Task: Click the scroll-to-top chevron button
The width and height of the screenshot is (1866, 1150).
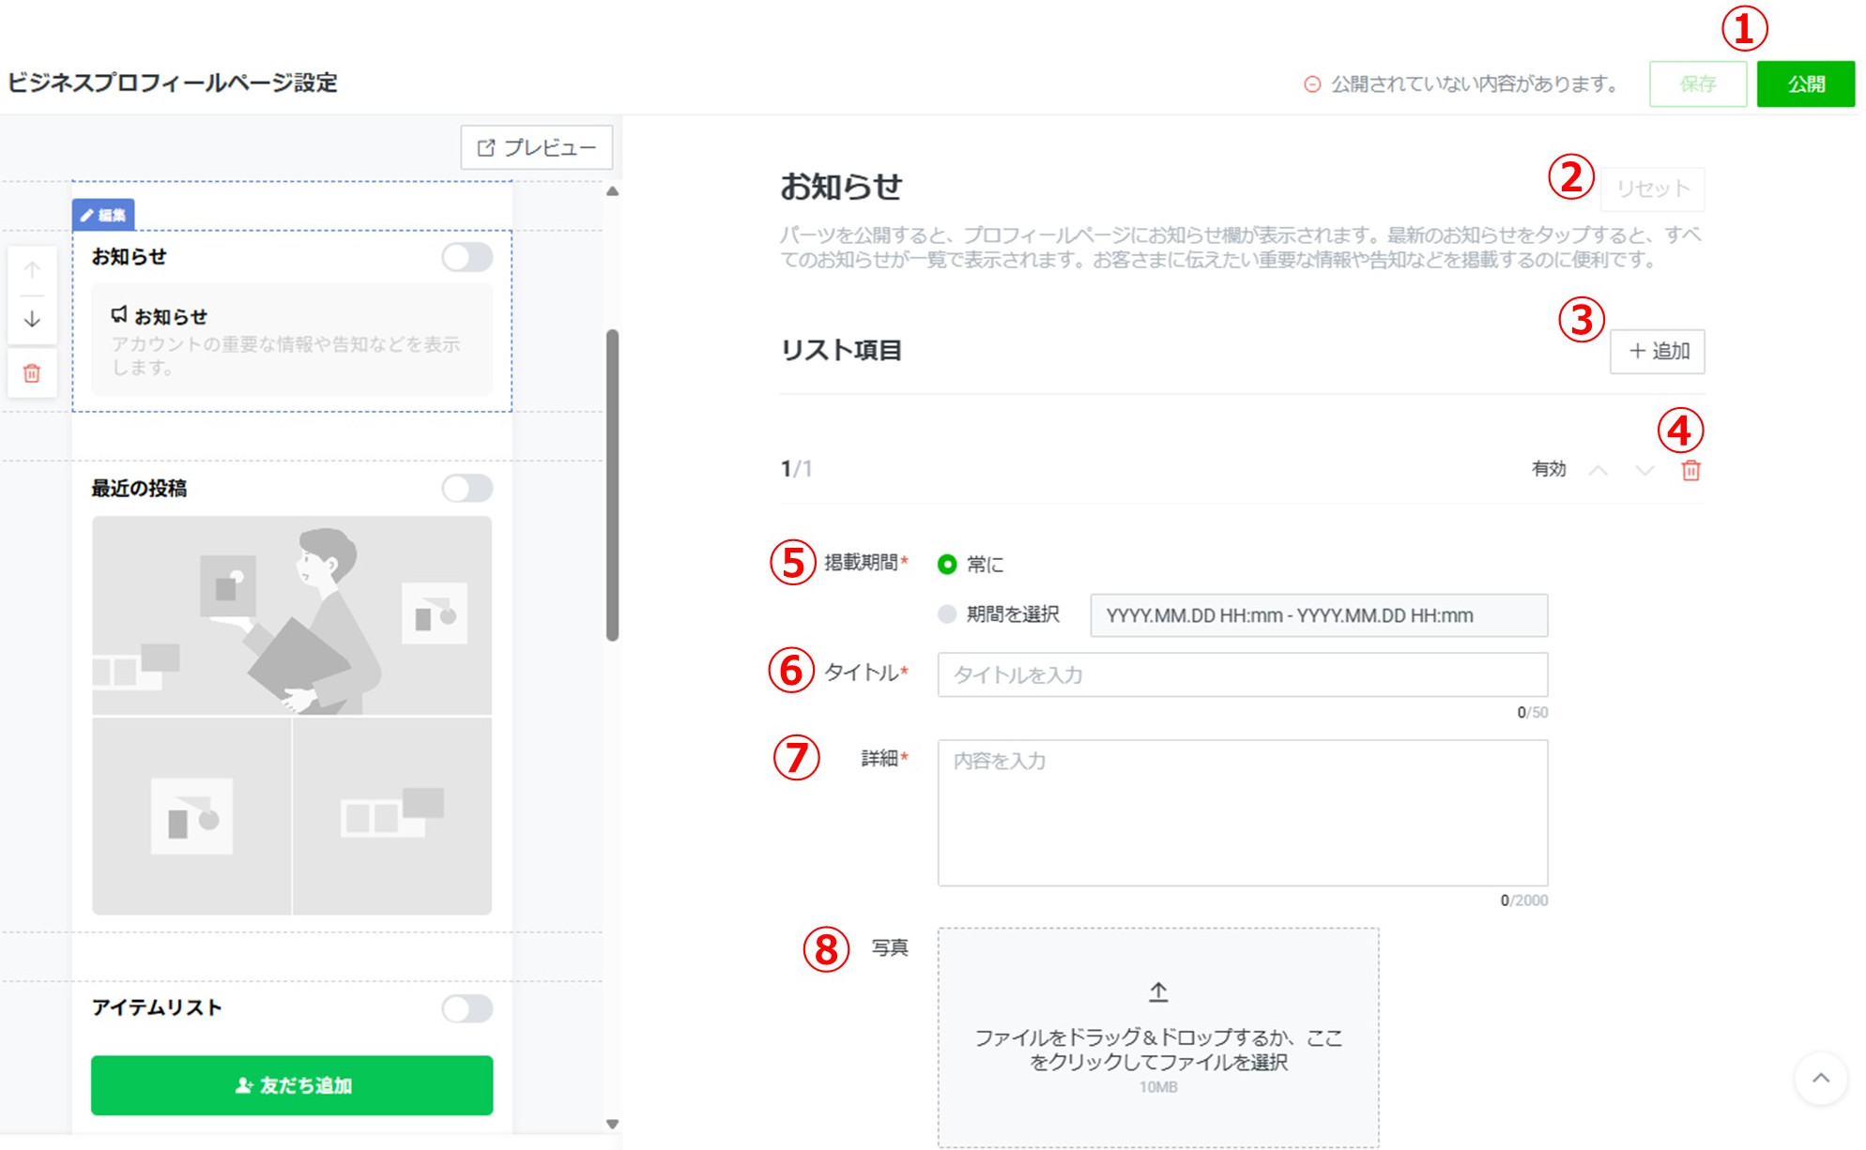Action: (x=1822, y=1079)
